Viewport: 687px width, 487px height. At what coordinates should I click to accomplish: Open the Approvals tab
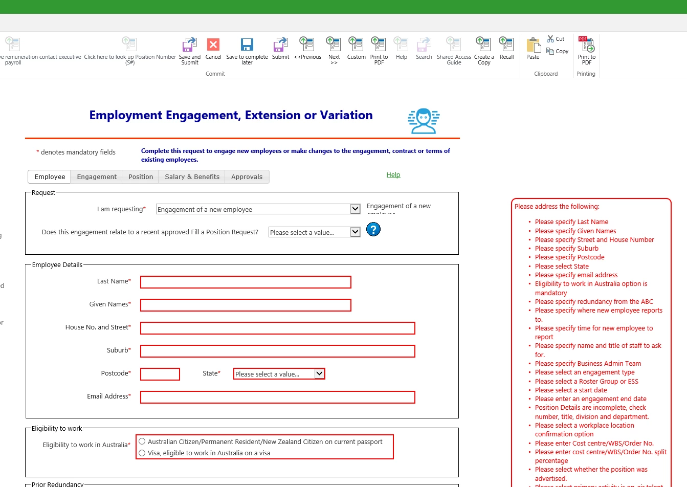tap(247, 177)
